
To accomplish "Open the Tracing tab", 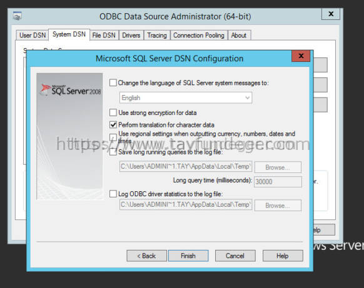I will pyautogui.click(x=157, y=35).
